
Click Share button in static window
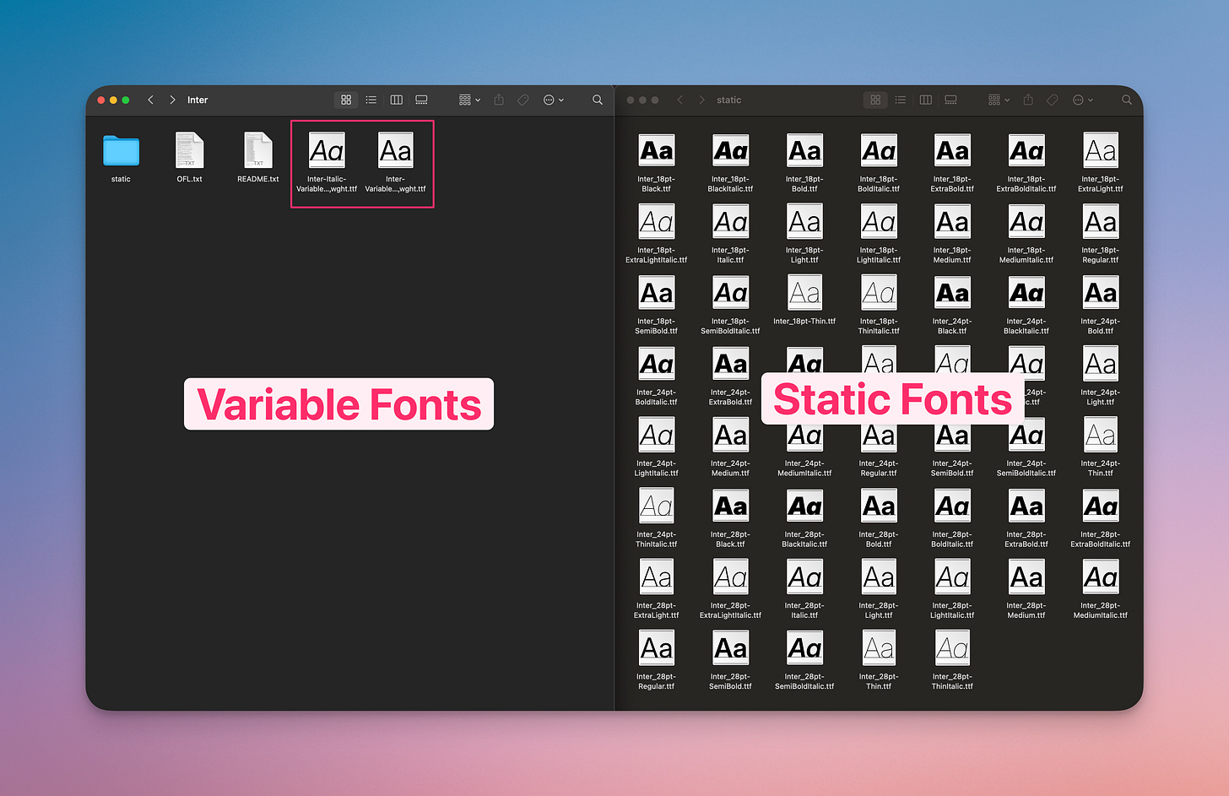click(x=1028, y=100)
